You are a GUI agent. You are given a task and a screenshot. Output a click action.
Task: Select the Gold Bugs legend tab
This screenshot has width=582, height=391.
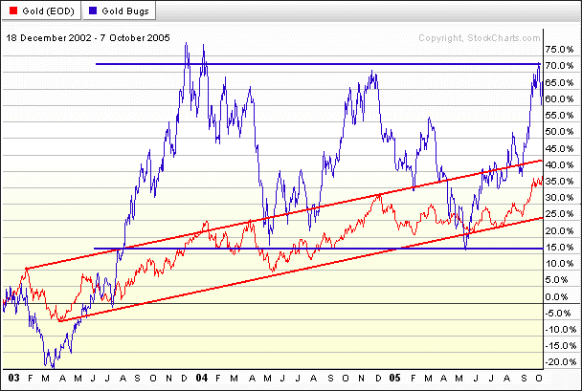click(x=118, y=11)
